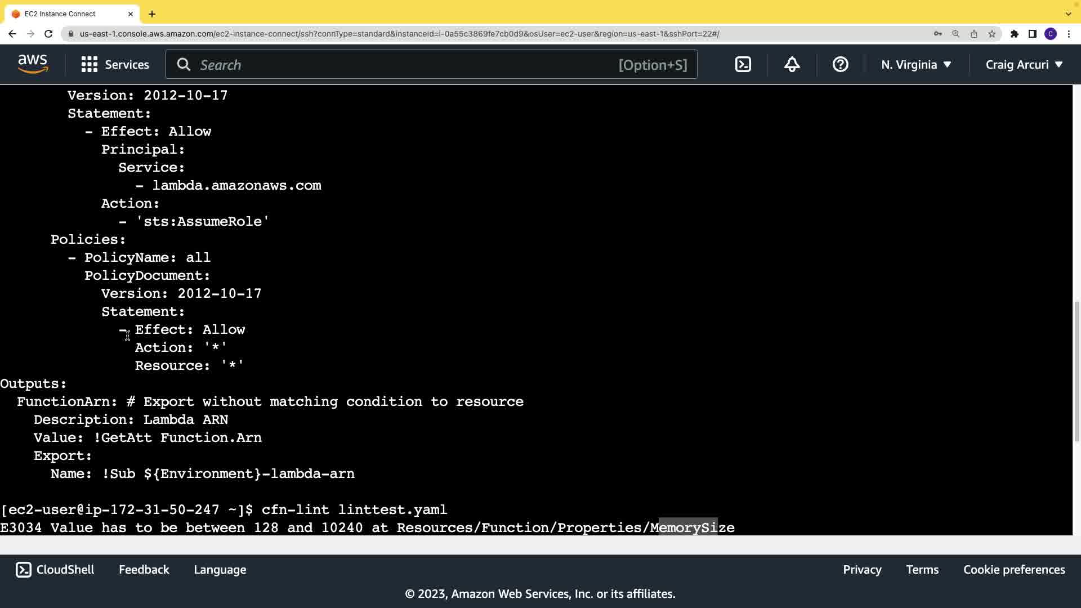1081x608 pixels.
Task: Click the terminal vertical scrollbar thumb
Action: pyautogui.click(x=1076, y=372)
